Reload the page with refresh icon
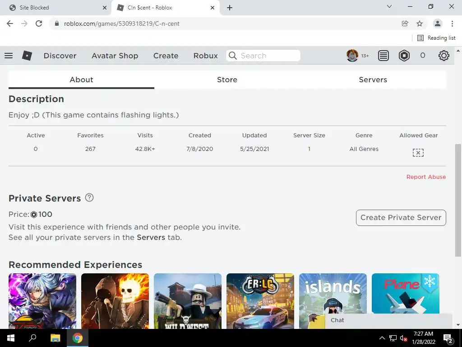 [x=39, y=23]
